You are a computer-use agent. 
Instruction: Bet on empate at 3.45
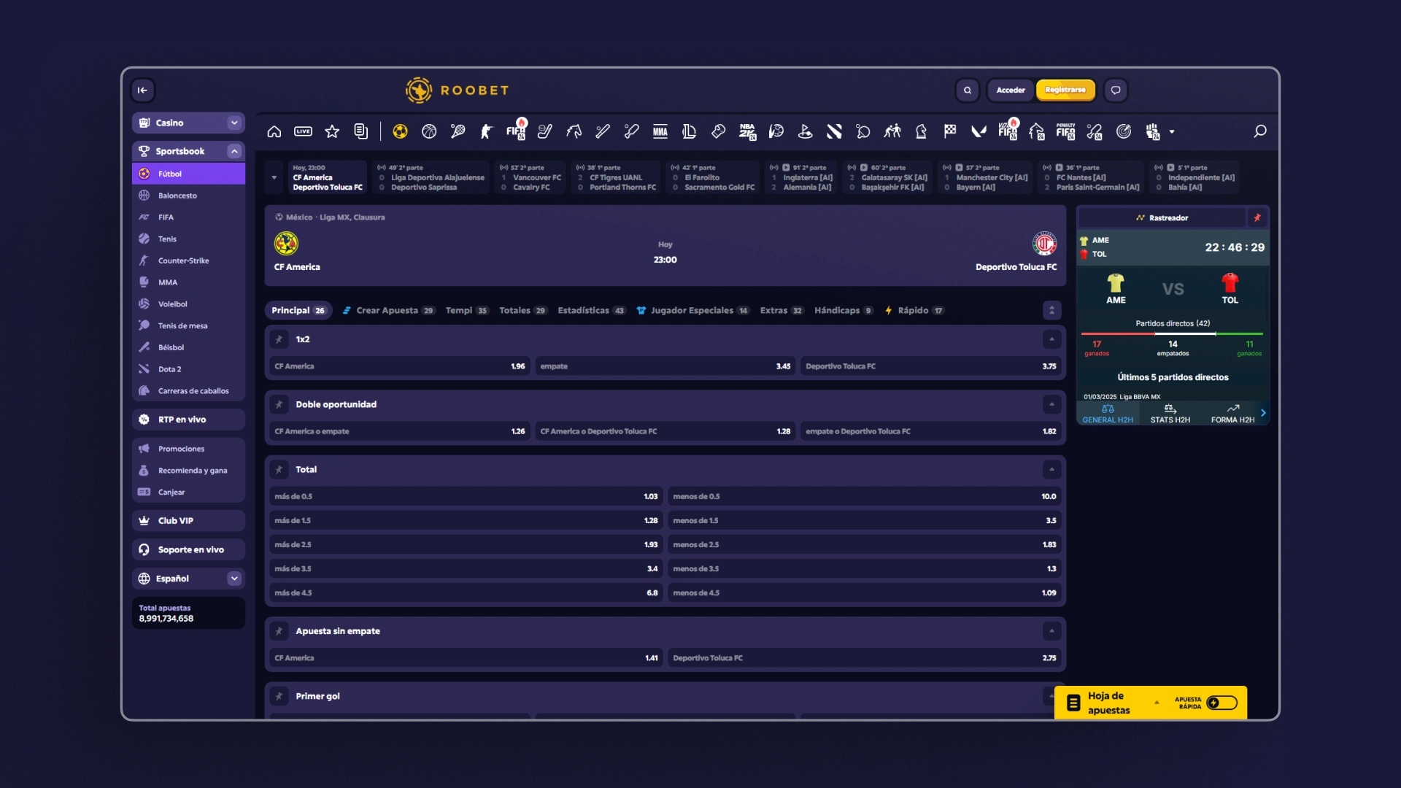coord(665,366)
